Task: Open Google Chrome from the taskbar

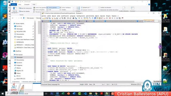Action: 96,94
